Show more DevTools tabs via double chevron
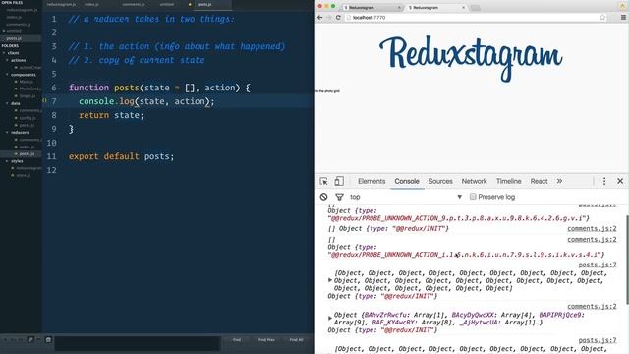This screenshot has height=354, width=629. 559,181
